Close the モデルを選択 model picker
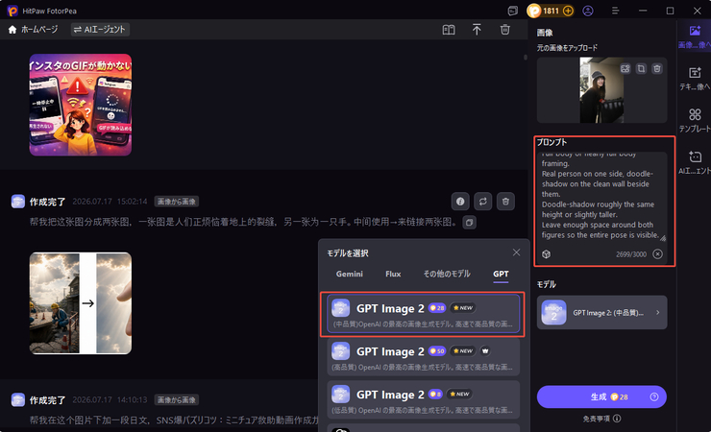The image size is (711, 432). click(516, 252)
